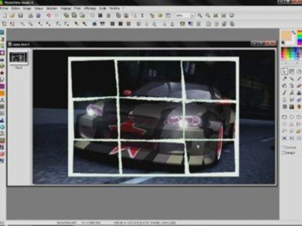Open the Outils menu
Viewport: 302px width, 226px height.
coord(103,8)
